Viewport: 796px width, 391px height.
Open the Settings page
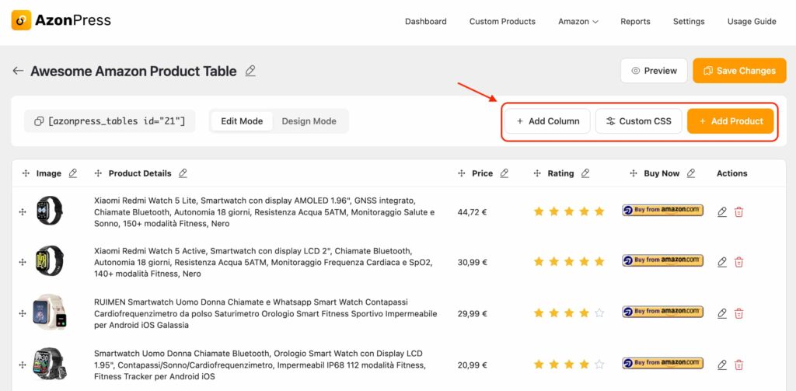pyautogui.click(x=689, y=21)
